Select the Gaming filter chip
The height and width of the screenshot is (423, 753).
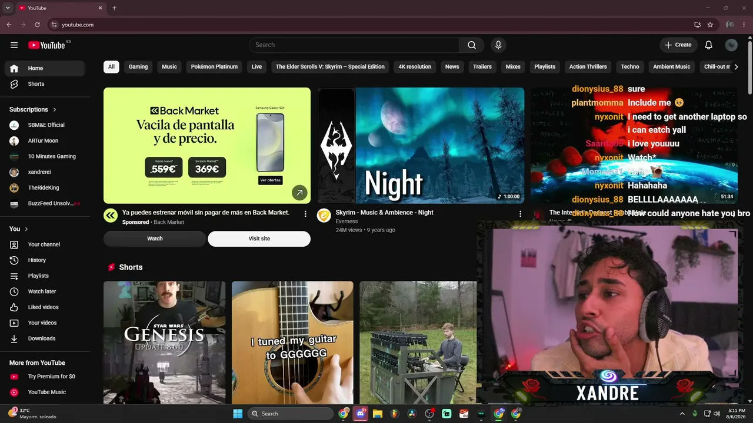(138, 67)
